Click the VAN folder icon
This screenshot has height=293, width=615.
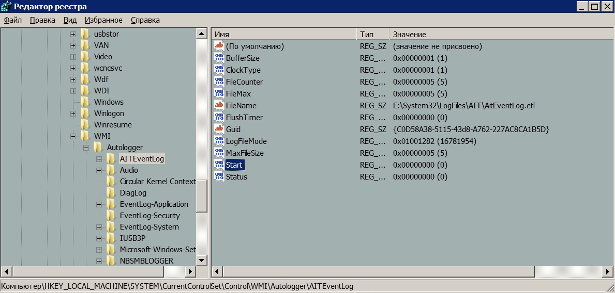[85, 45]
